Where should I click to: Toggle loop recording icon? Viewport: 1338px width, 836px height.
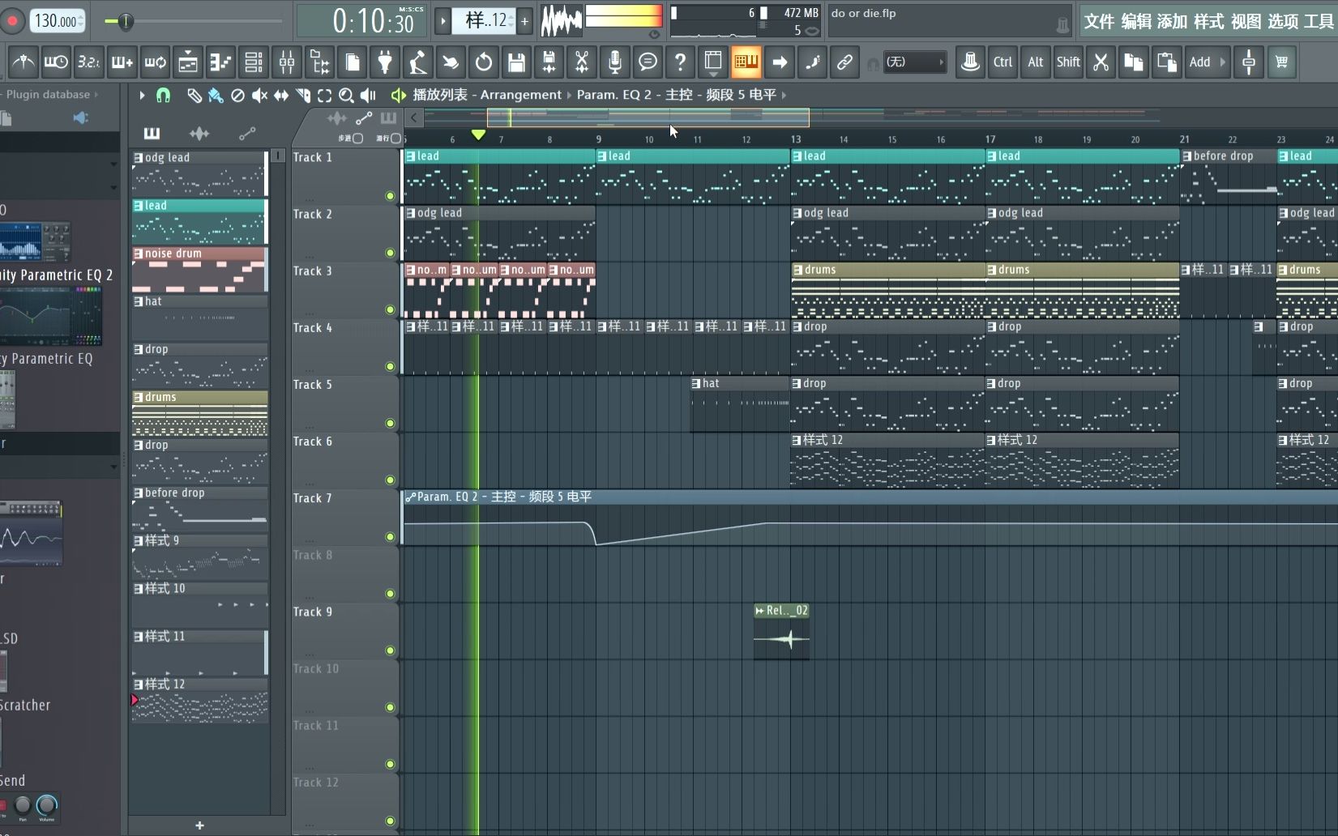click(155, 62)
